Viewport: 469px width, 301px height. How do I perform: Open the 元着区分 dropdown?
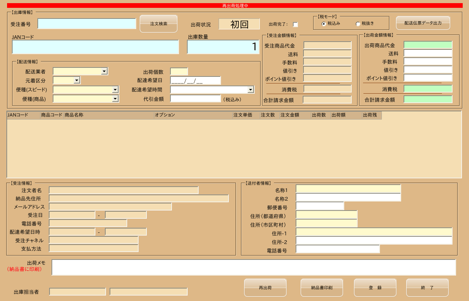(x=77, y=80)
